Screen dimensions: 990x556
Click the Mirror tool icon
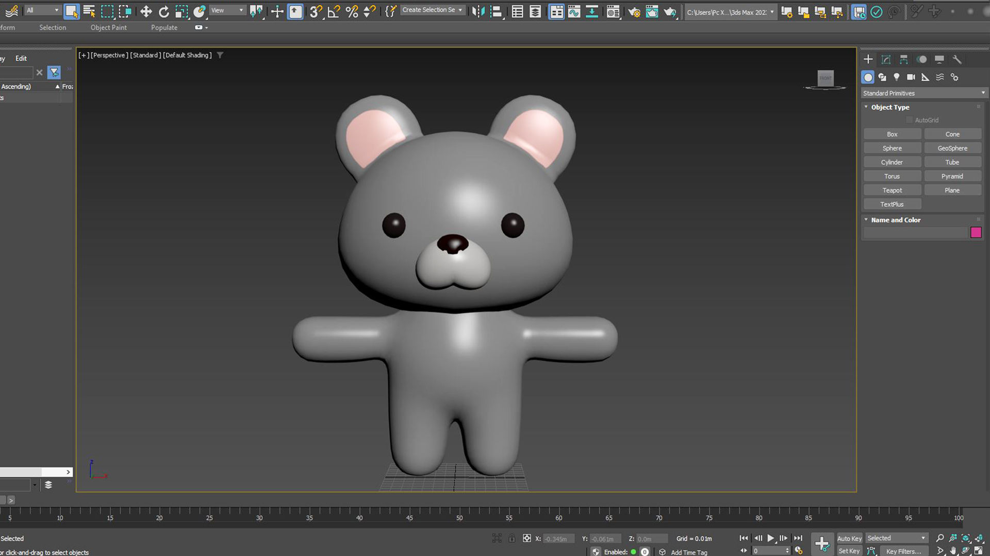tap(478, 11)
